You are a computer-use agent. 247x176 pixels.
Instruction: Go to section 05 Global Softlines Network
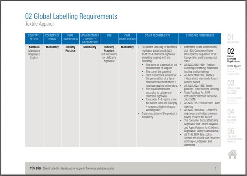point(235,136)
